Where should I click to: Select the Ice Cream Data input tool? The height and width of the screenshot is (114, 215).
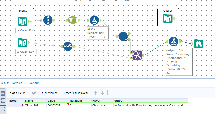(23, 21)
